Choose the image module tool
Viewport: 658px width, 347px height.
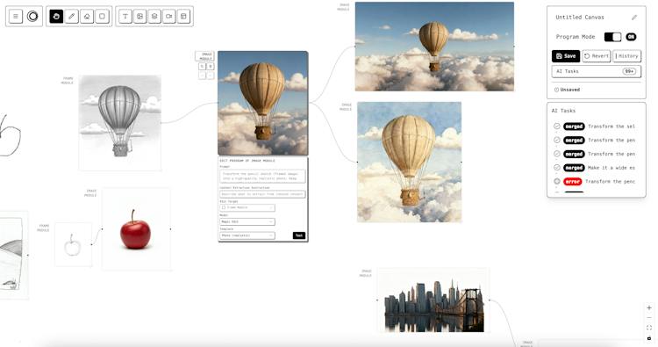coord(139,17)
